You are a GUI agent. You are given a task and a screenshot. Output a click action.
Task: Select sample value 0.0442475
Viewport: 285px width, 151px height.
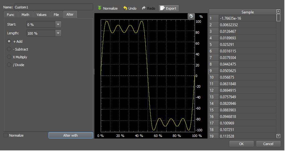click(247, 64)
